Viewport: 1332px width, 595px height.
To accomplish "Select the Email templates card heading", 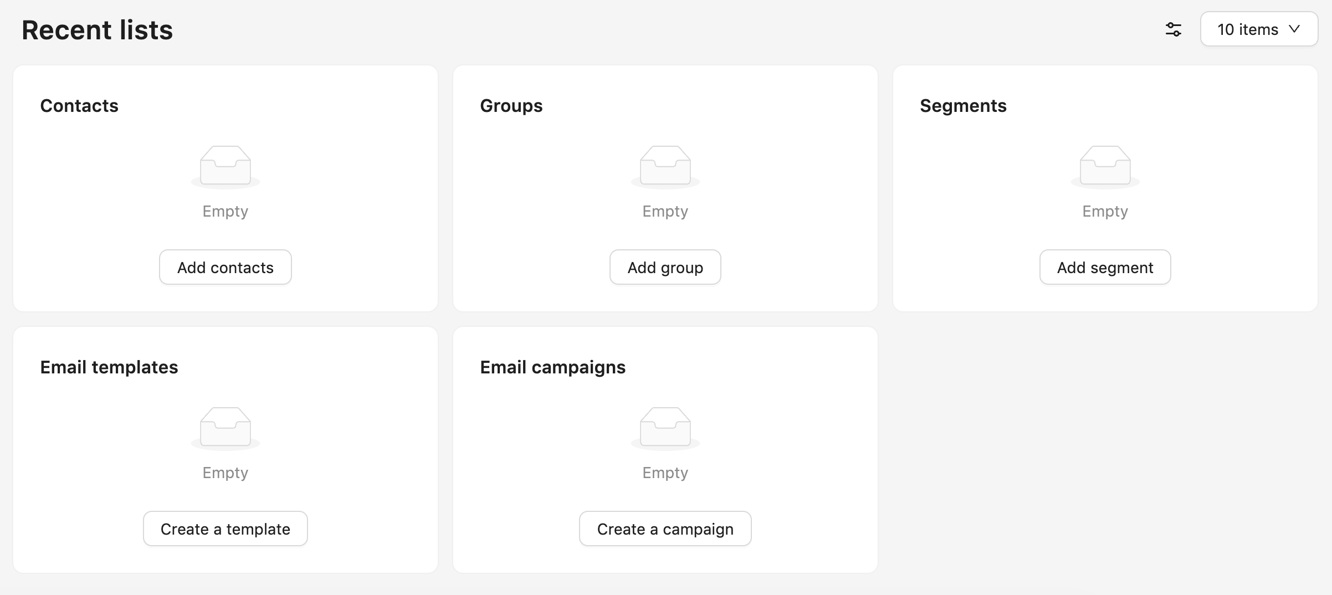I will click(x=109, y=367).
